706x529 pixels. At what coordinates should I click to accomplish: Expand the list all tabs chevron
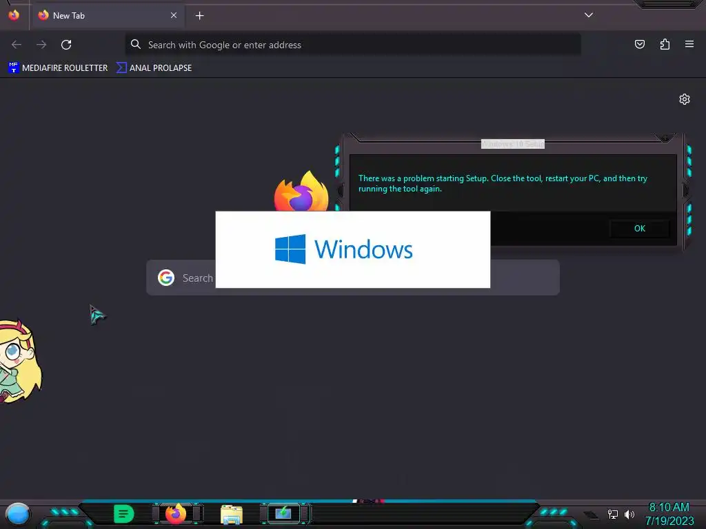[x=589, y=15]
